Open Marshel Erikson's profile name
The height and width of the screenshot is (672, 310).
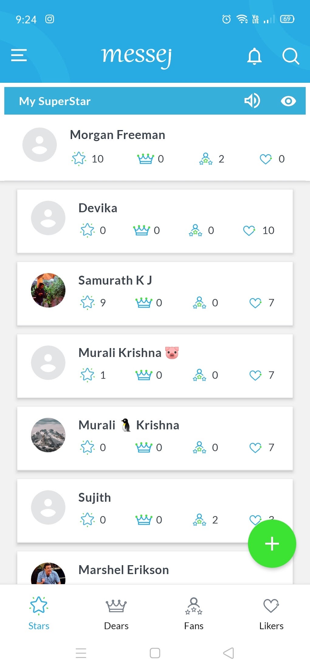click(x=124, y=570)
